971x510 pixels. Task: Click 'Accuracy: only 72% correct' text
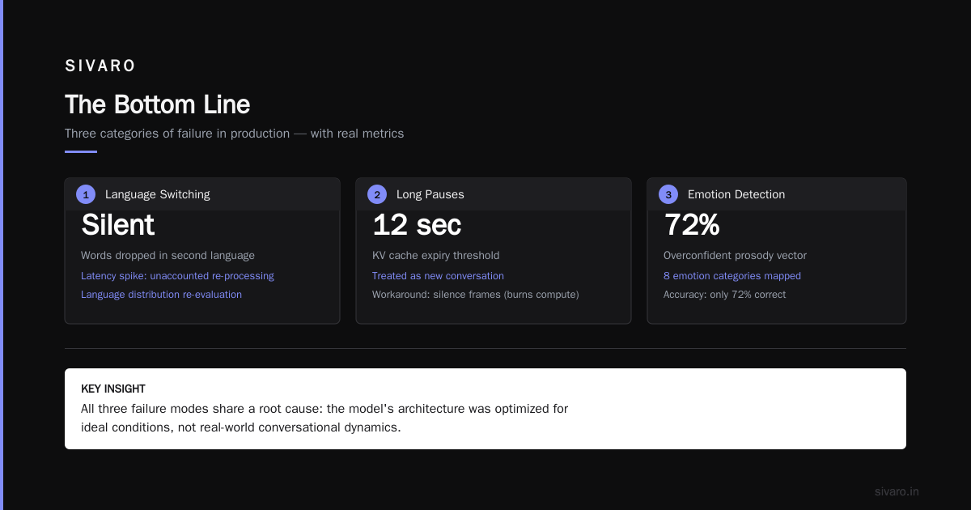click(724, 295)
